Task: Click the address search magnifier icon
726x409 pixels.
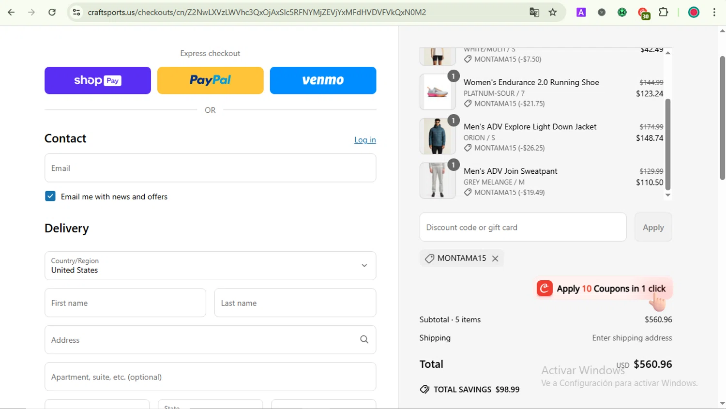Action: (x=364, y=340)
